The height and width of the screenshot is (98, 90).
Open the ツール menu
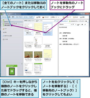pos(26,17)
